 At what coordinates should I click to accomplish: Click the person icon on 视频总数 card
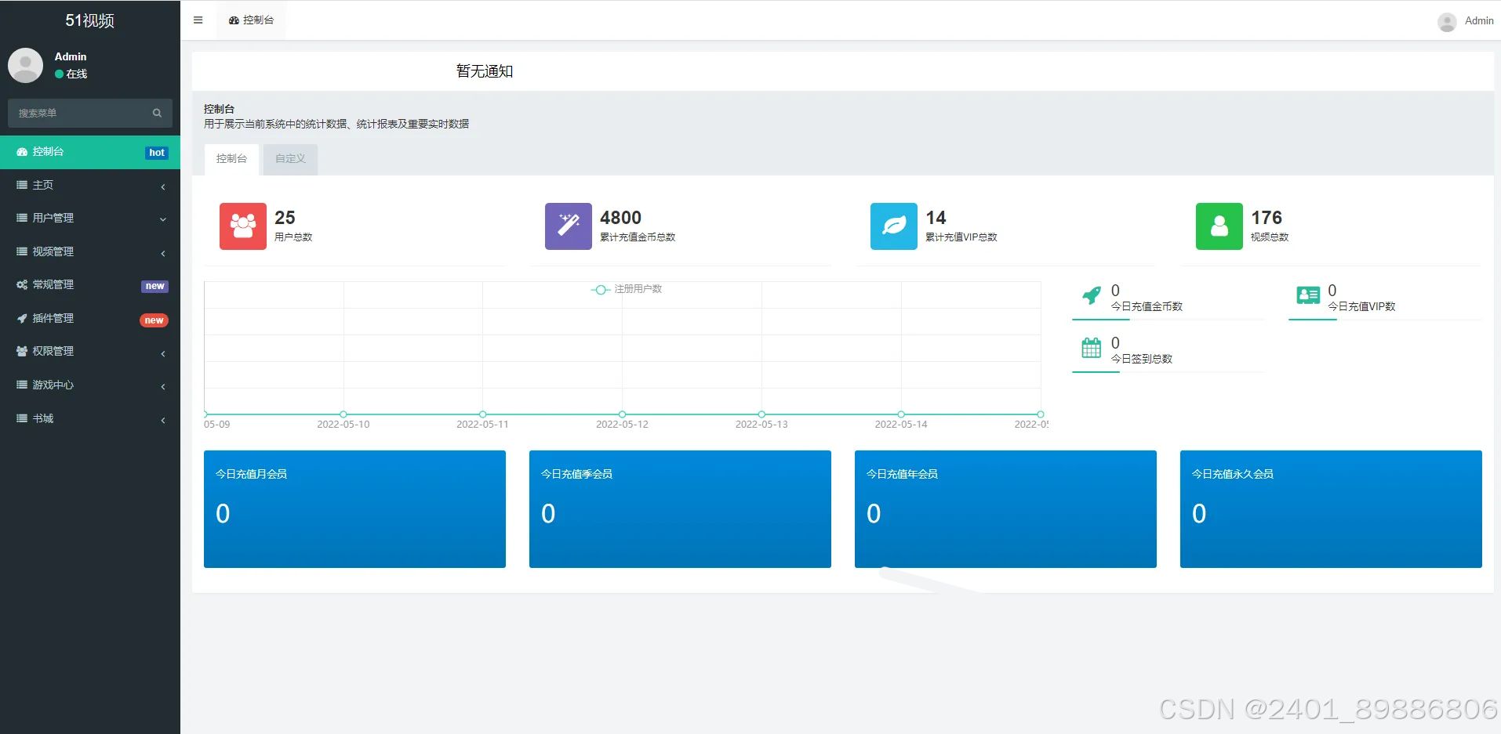click(x=1219, y=226)
